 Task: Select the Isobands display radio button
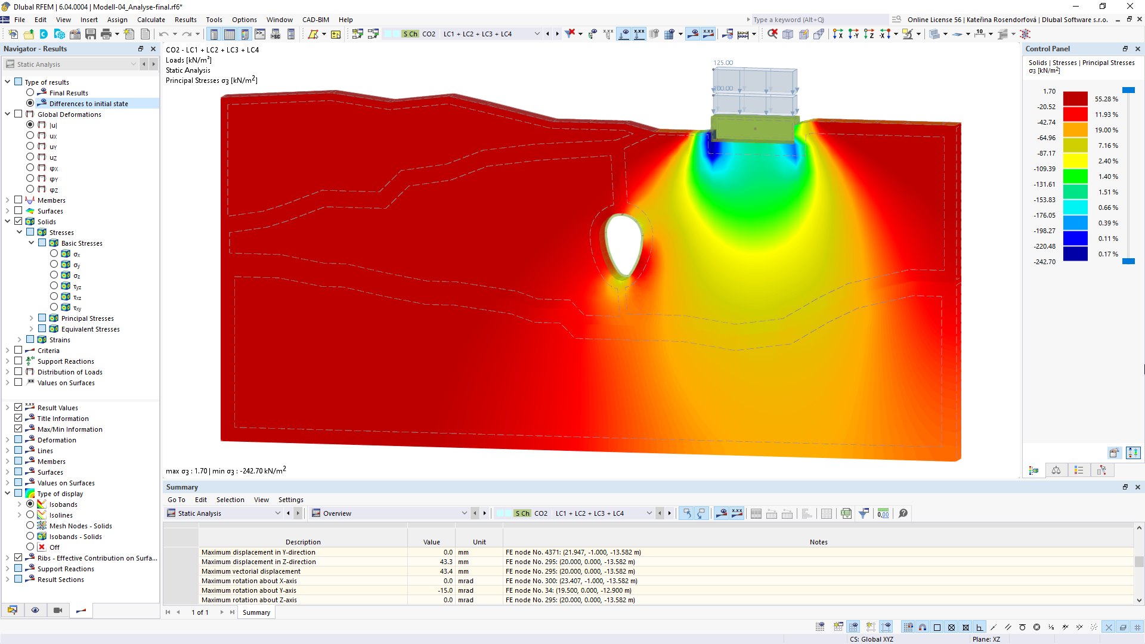click(32, 504)
